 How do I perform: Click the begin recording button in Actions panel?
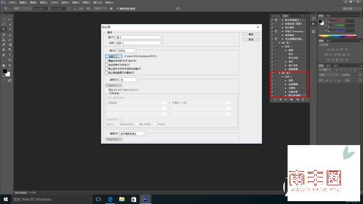coord(280,100)
